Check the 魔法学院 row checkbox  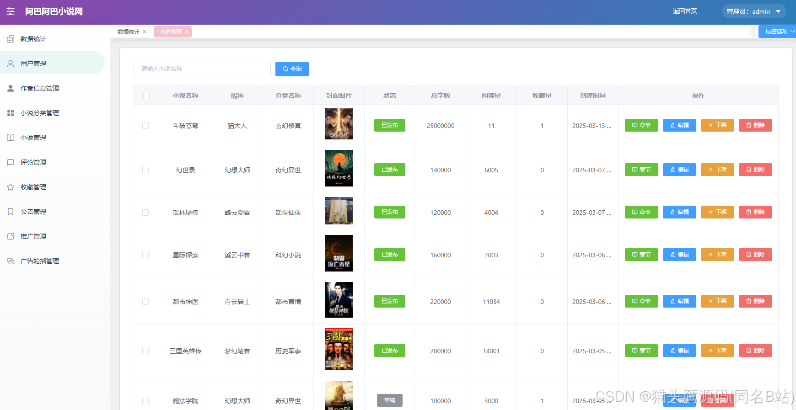tap(145, 401)
